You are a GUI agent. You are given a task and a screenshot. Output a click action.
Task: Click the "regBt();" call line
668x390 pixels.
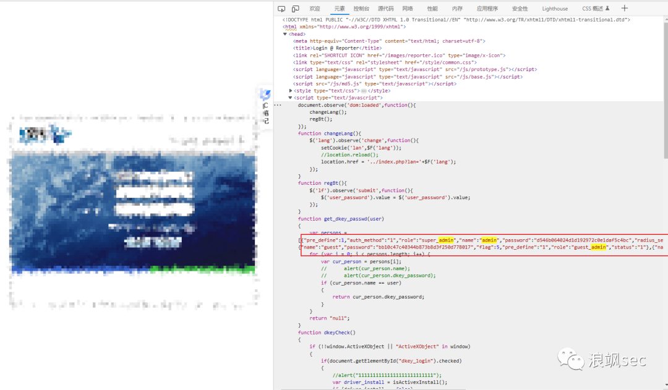point(321,119)
